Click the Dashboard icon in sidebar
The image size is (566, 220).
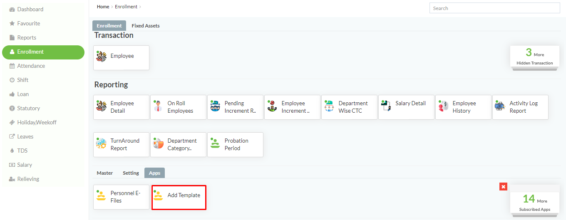coord(12,9)
